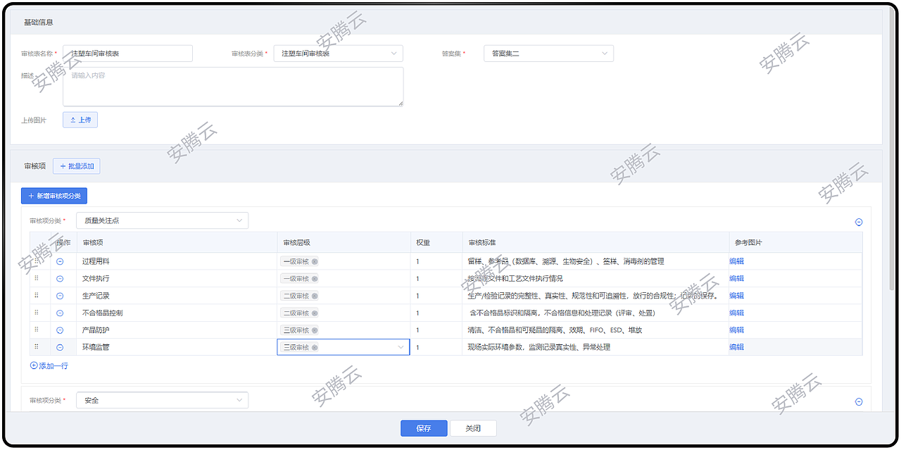The image size is (901, 450).
Task: Open 编辑 link for 环境监管 reference image
Action: (x=736, y=347)
